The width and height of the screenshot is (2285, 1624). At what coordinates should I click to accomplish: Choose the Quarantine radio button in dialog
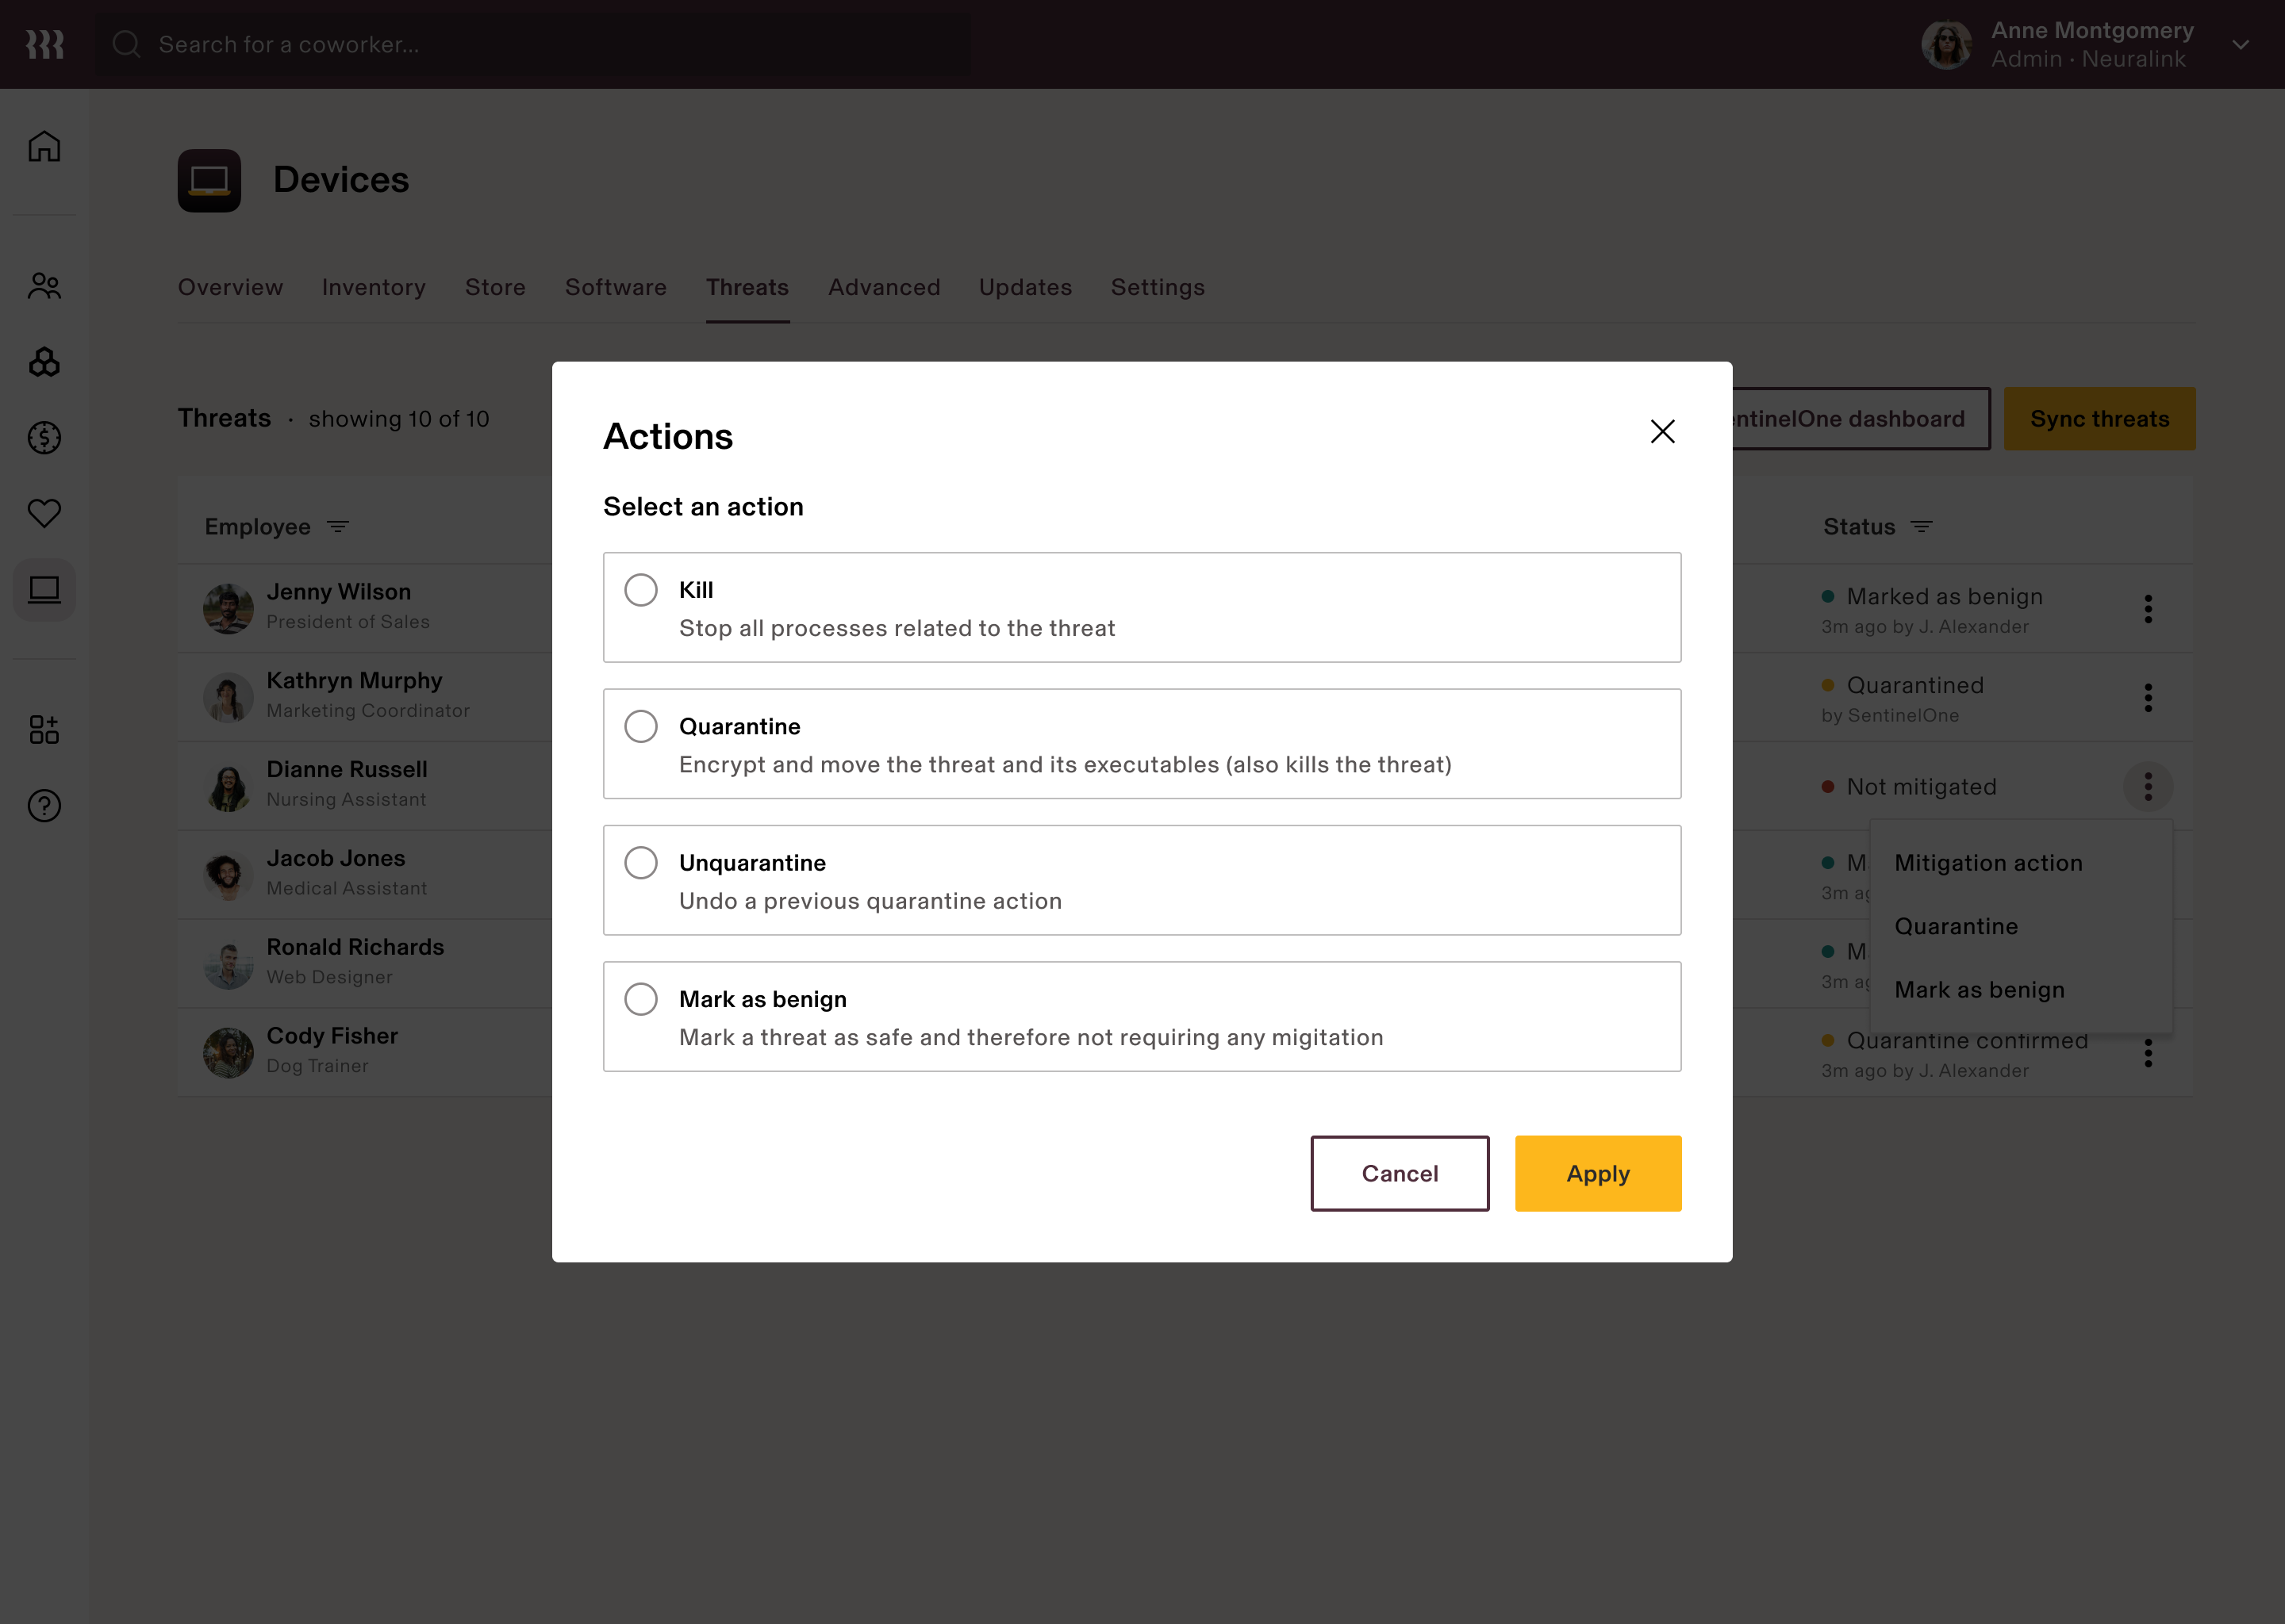(641, 726)
